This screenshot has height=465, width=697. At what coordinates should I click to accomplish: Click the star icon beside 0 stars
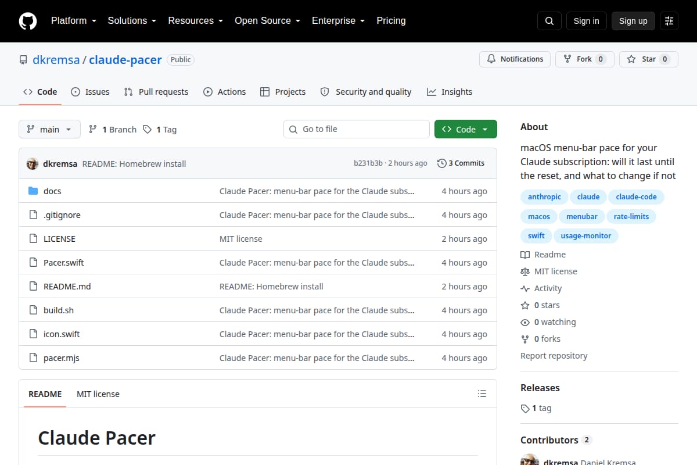[x=525, y=305]
